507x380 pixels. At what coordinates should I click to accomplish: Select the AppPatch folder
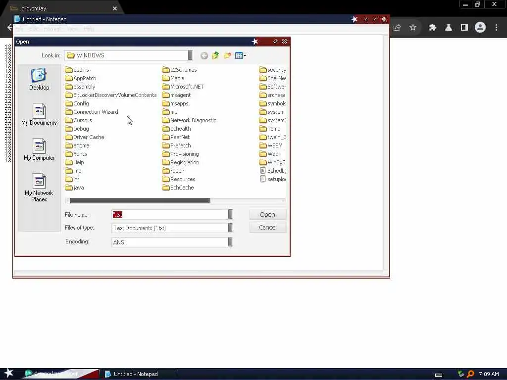pos(81,78)
